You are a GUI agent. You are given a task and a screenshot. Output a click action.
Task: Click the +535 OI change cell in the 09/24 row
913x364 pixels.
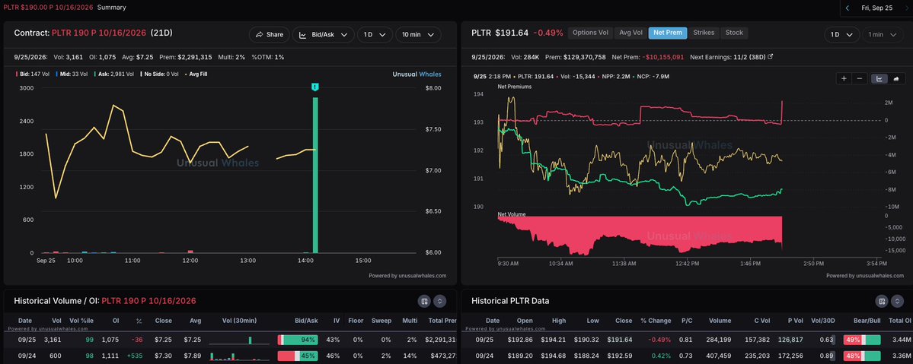pyautogui.click(x=135, y=356)
